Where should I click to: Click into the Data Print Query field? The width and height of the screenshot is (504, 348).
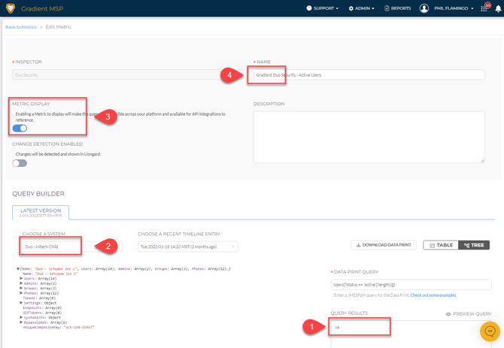pos(411,285)
